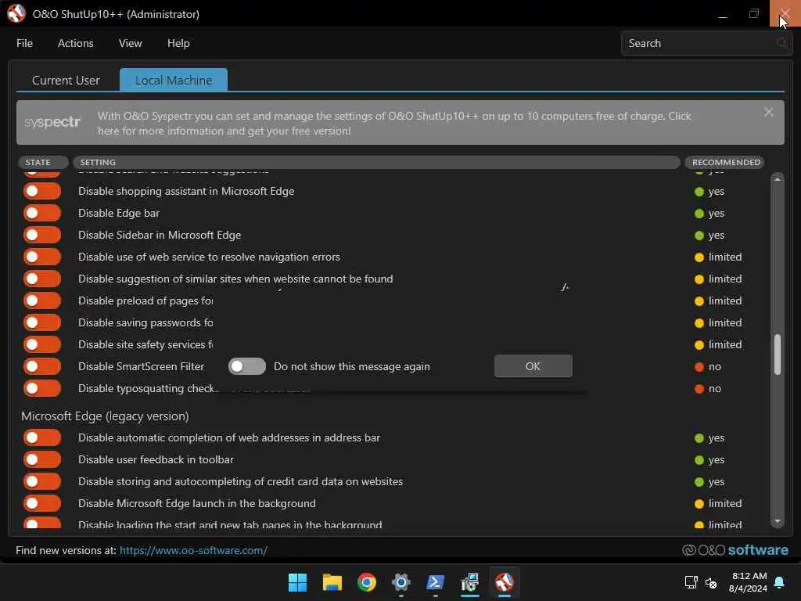Viewport: 801px width, 601px height.
Task: Toggle Disable SmartScreen Filter switch
Action: (42, 366)
